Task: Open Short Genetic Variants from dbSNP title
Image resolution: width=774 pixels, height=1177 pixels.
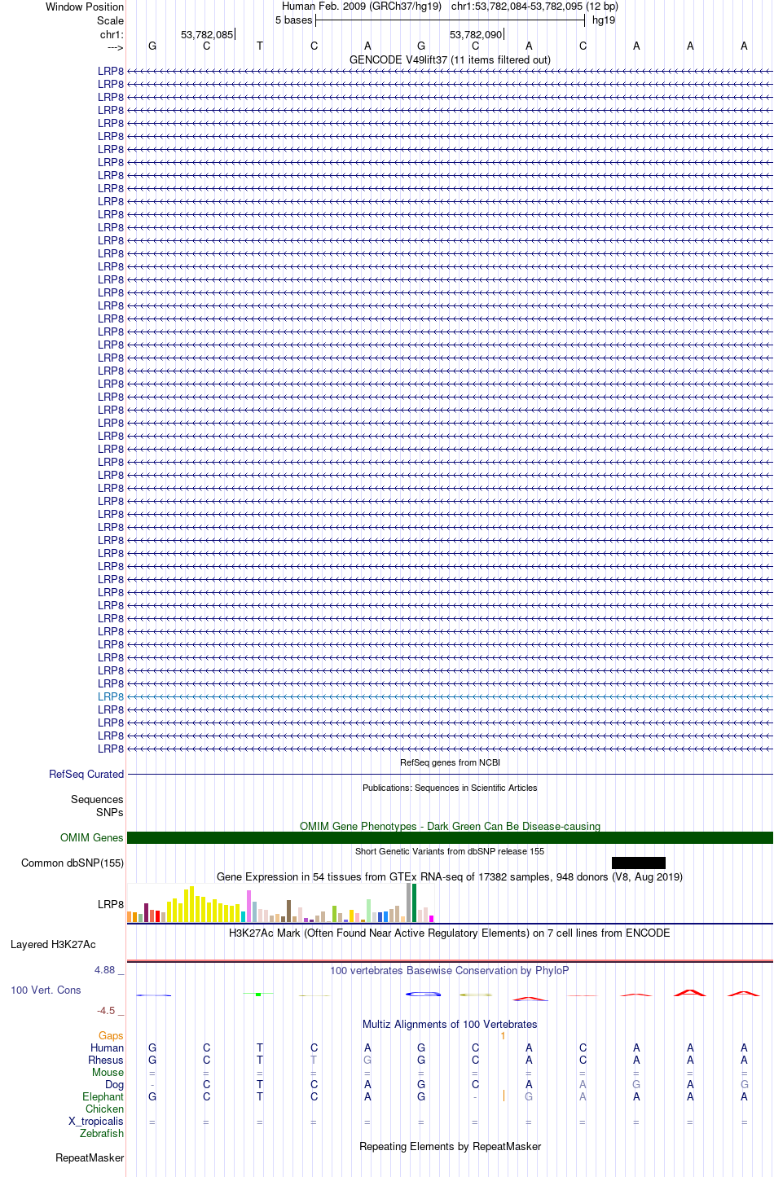Action: (450, 851)
